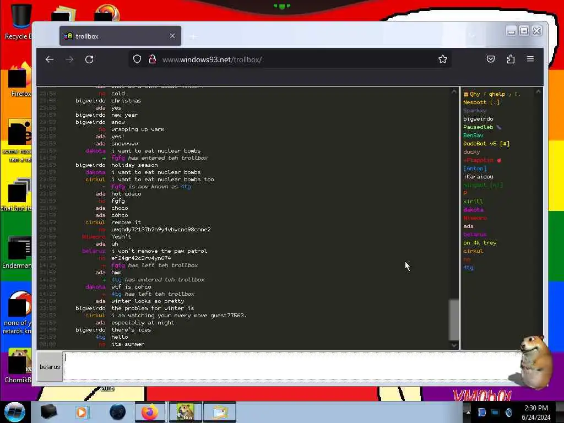
Task: Click the dark globe taskbar icon
Action: coord(117,412)
